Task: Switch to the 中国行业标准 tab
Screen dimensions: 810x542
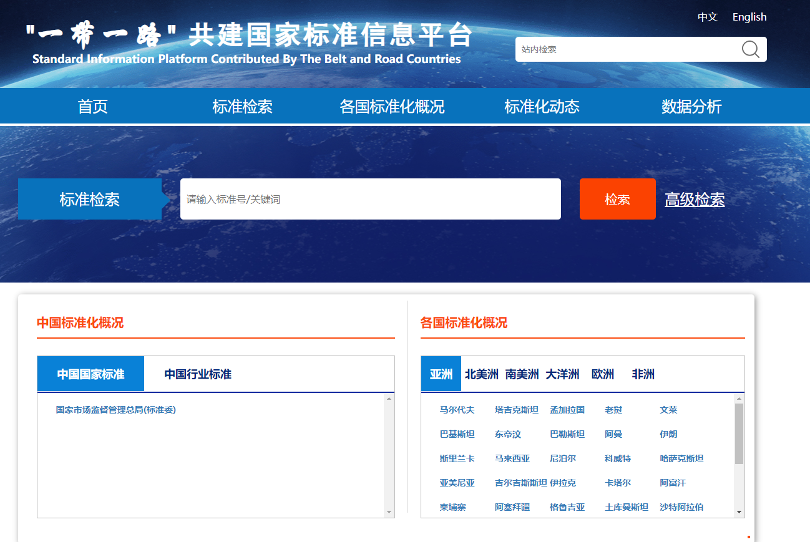Action: 198,374
